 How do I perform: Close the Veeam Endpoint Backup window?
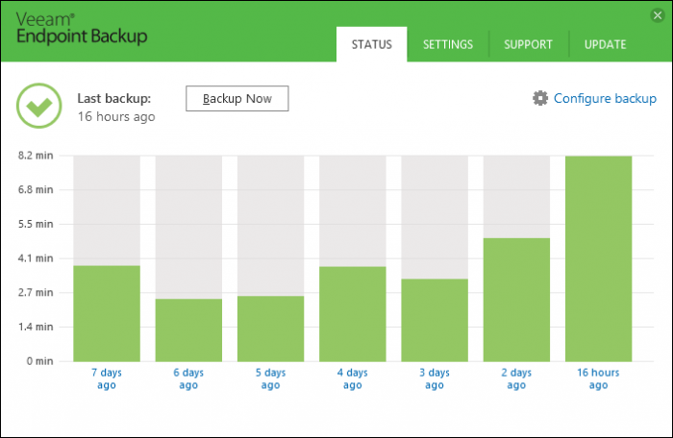click(x=657, y=16)
